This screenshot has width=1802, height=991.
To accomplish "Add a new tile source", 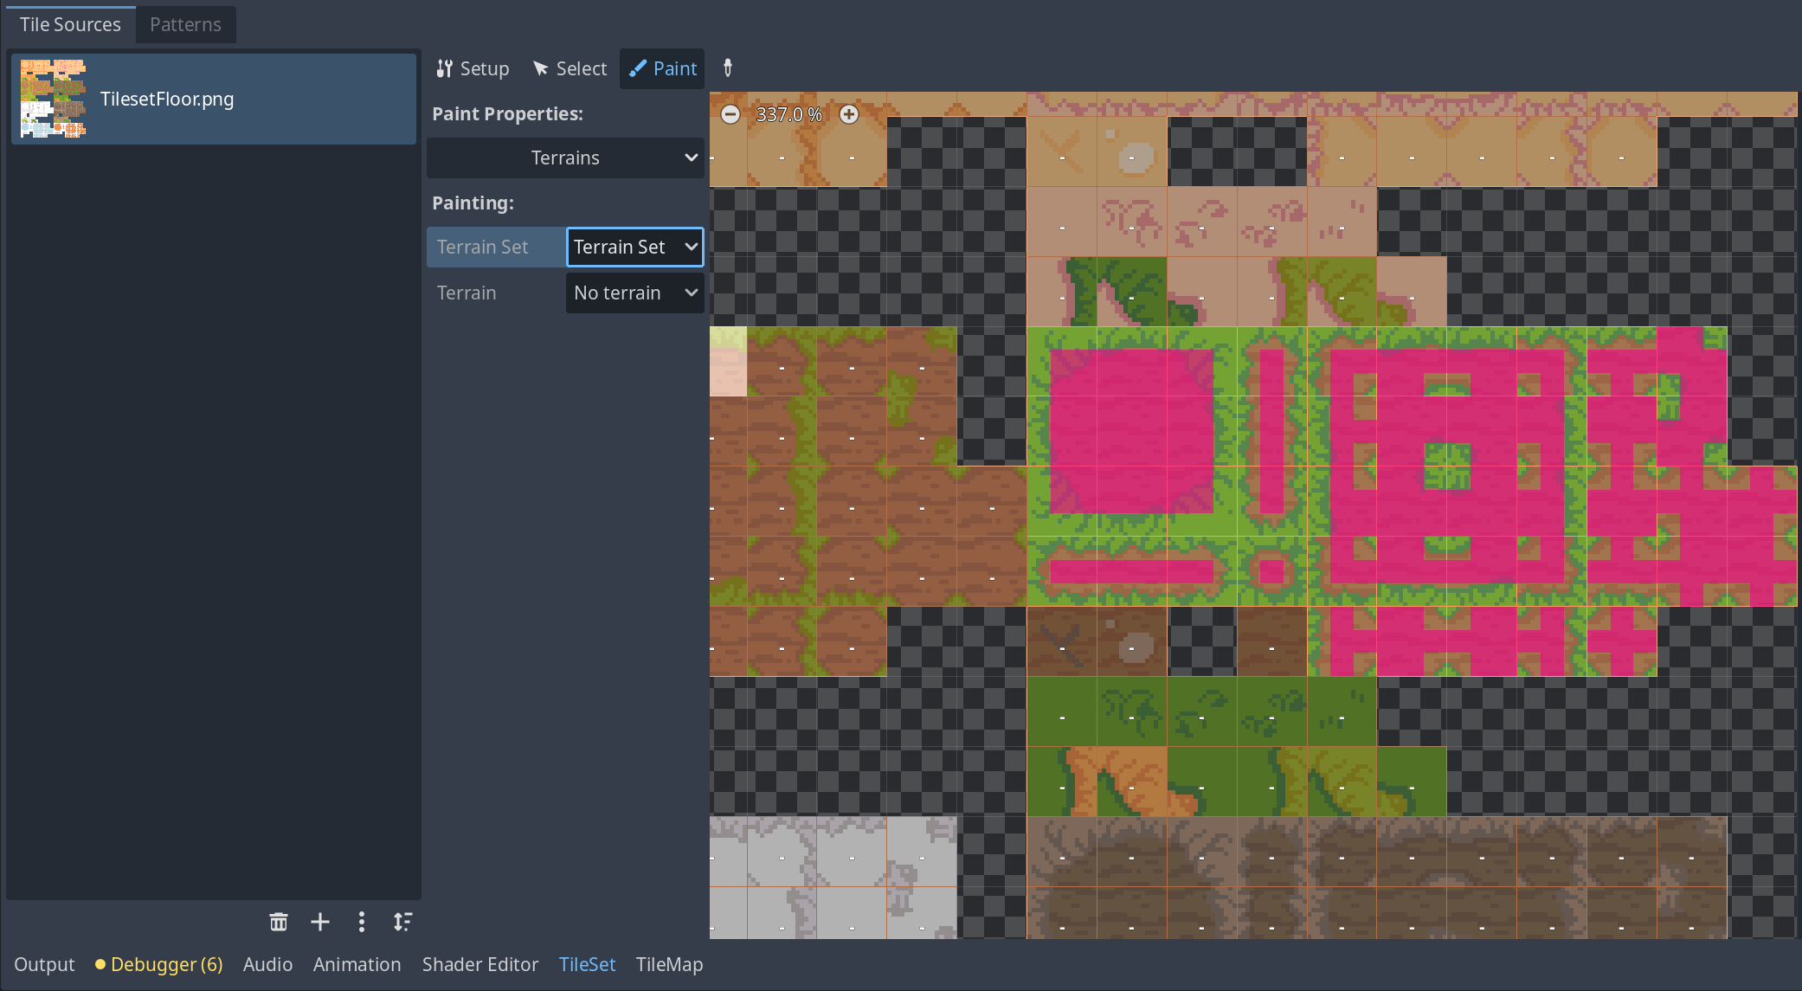I will [x=320, y=922].
